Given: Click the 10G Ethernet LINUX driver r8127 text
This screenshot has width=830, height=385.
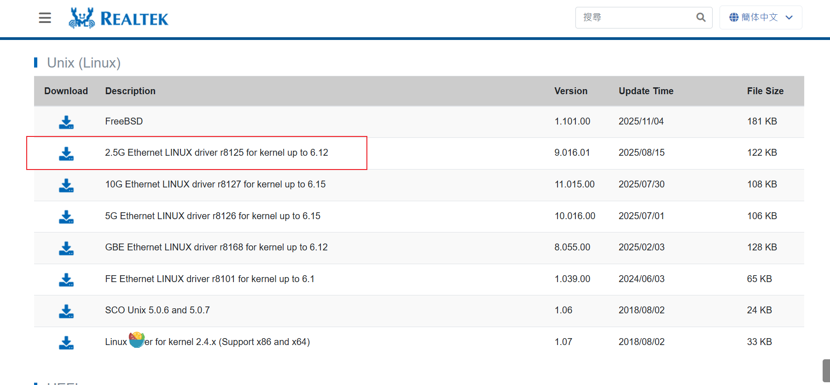Looking at the screenshot, I should pyautogui.click(x=215, y=184).
